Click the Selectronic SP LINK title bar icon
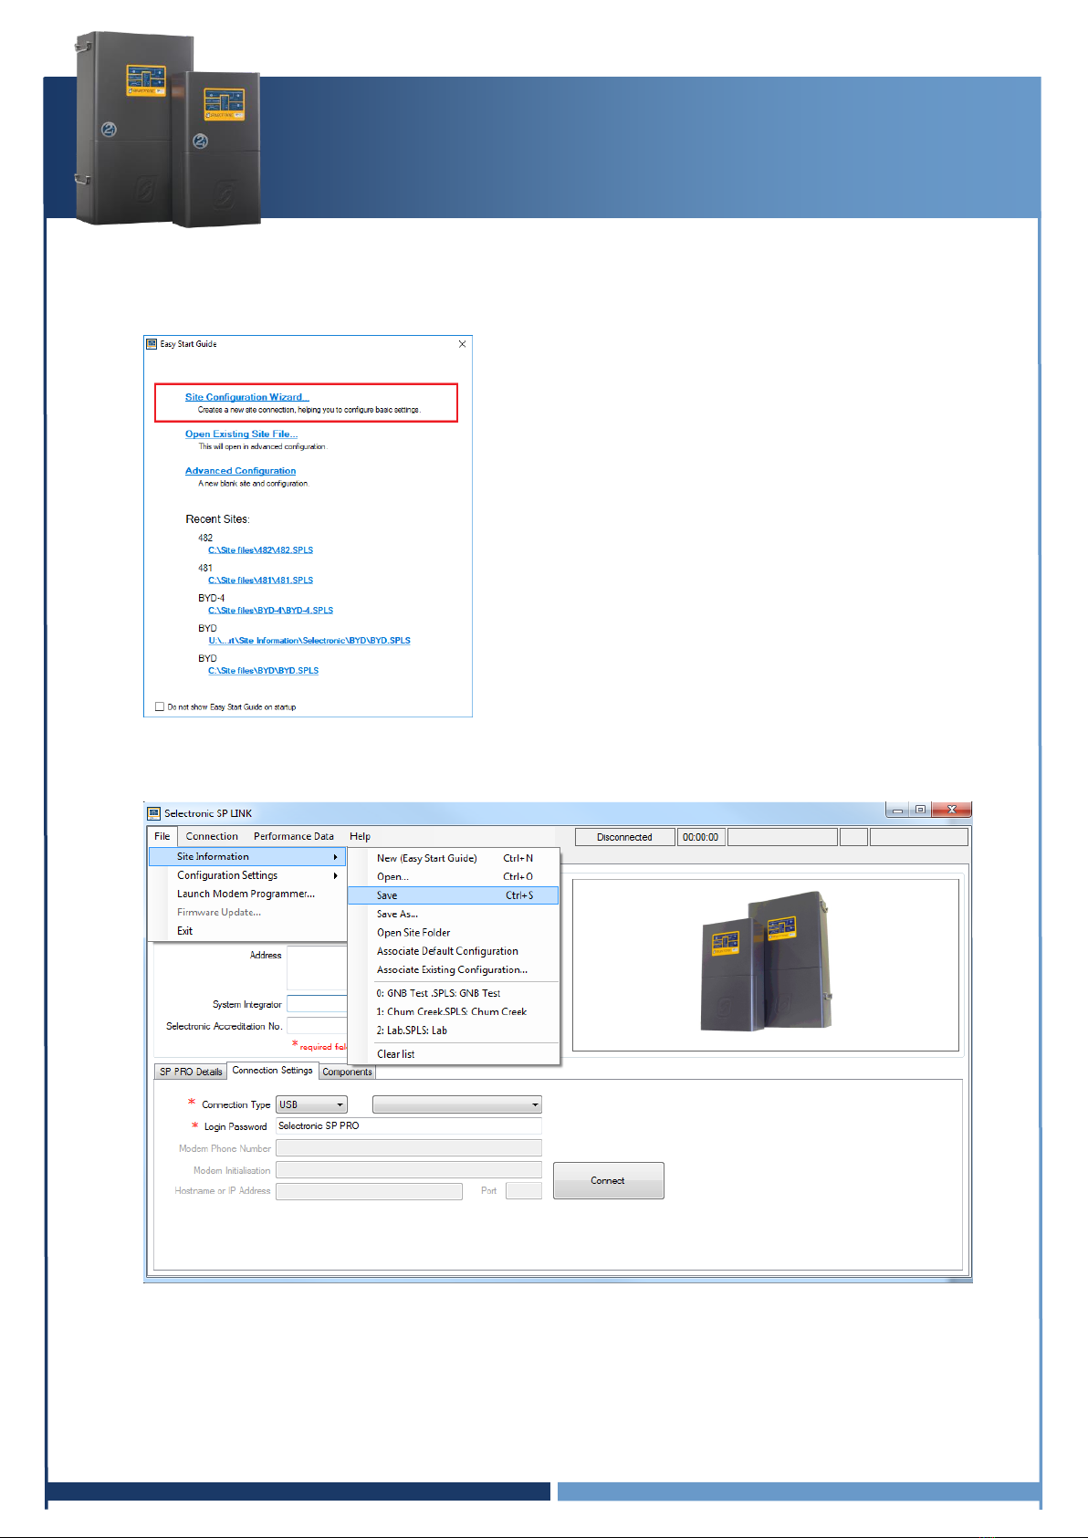 click(153, 813)
